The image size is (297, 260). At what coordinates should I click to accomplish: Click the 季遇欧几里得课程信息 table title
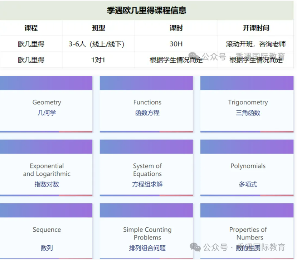(x=147, y=10)
